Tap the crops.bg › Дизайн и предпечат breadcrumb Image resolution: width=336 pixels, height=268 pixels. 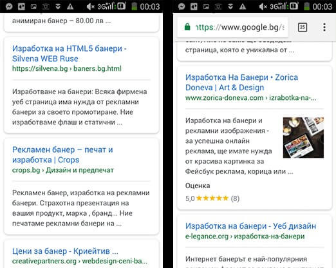tap(63, 170)
